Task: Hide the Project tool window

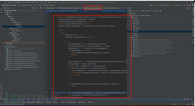Action: coord(44,8)
